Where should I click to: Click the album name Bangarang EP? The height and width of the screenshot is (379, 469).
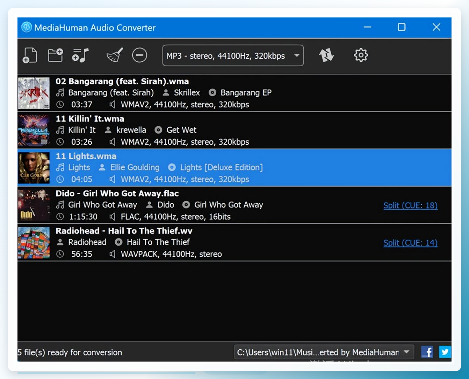pyautogui.click(x=246, y=93)
